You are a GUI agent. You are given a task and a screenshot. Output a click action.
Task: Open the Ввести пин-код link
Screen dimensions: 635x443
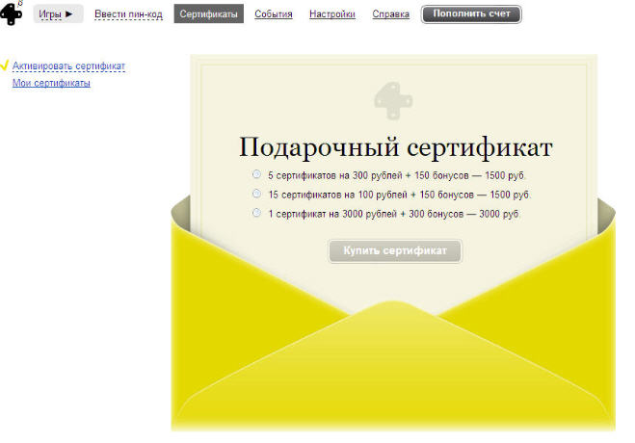tap(128, 14)
